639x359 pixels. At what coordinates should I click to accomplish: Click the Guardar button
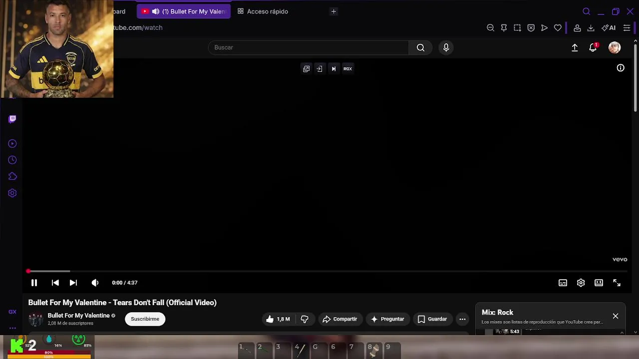432,319
